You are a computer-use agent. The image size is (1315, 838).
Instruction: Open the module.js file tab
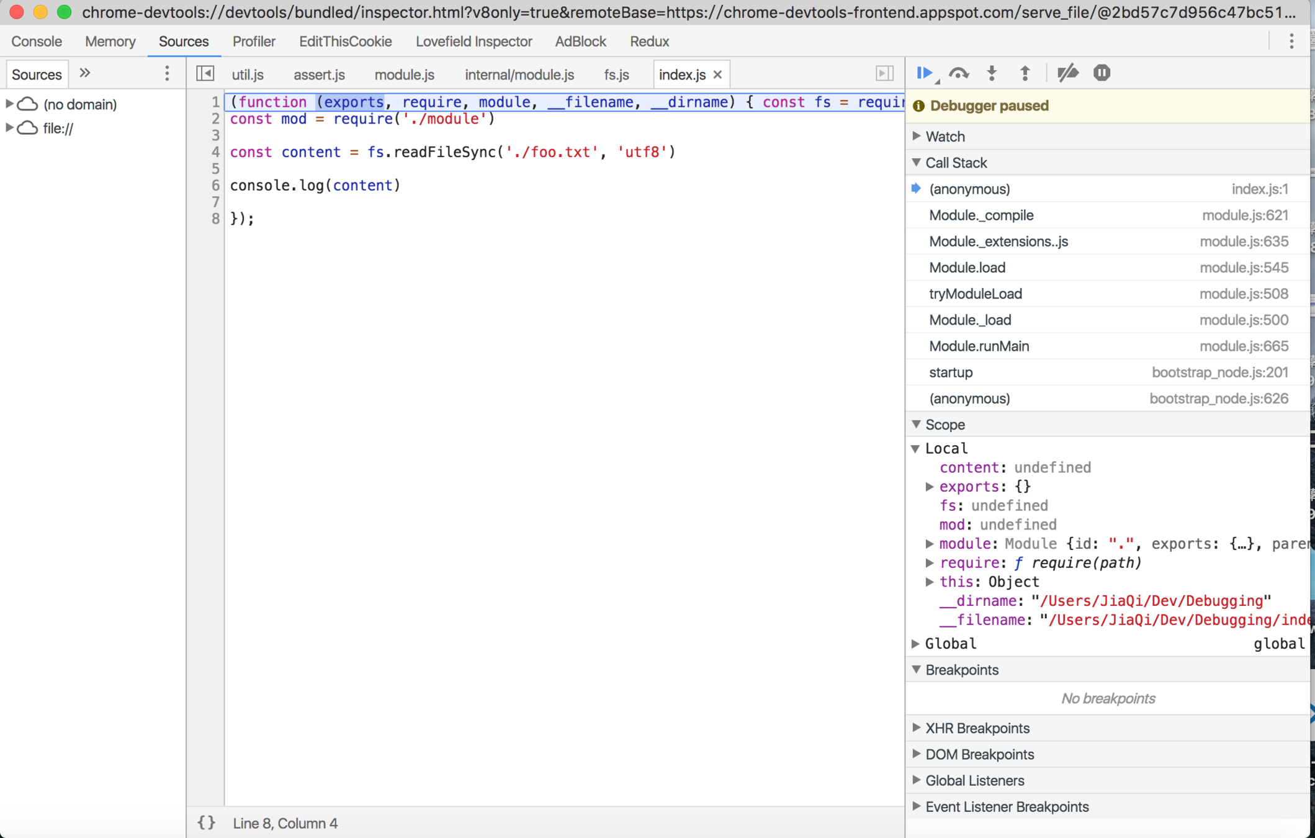coord(404,74)
